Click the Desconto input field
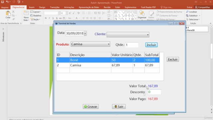The image size is (213, 120). coord(154,92)
